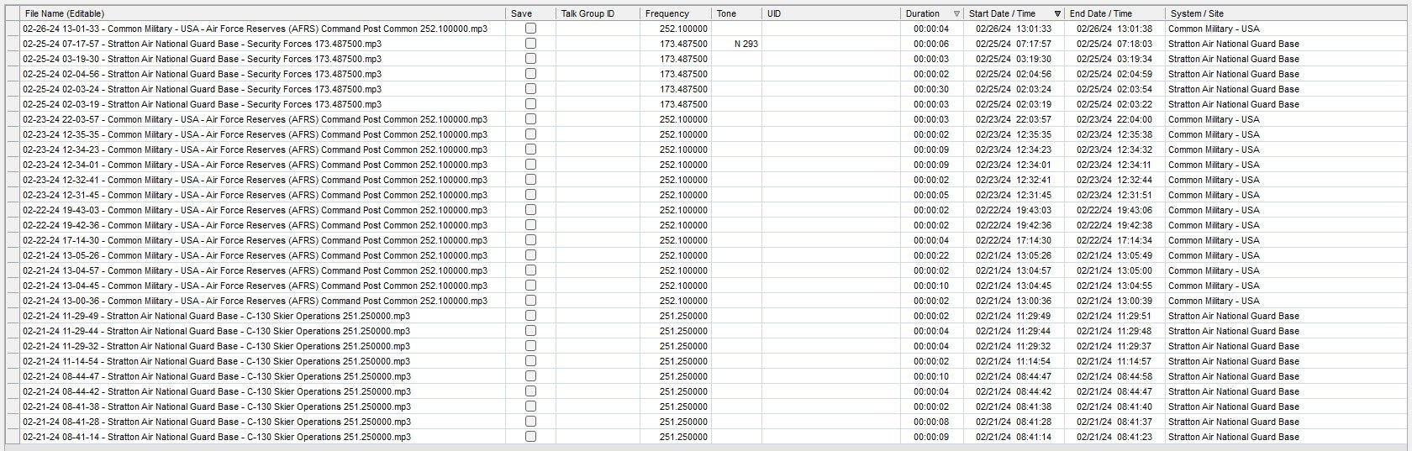Click the Save column header
This screenshot has height=451, width=1412.
[x=530, y=13]
